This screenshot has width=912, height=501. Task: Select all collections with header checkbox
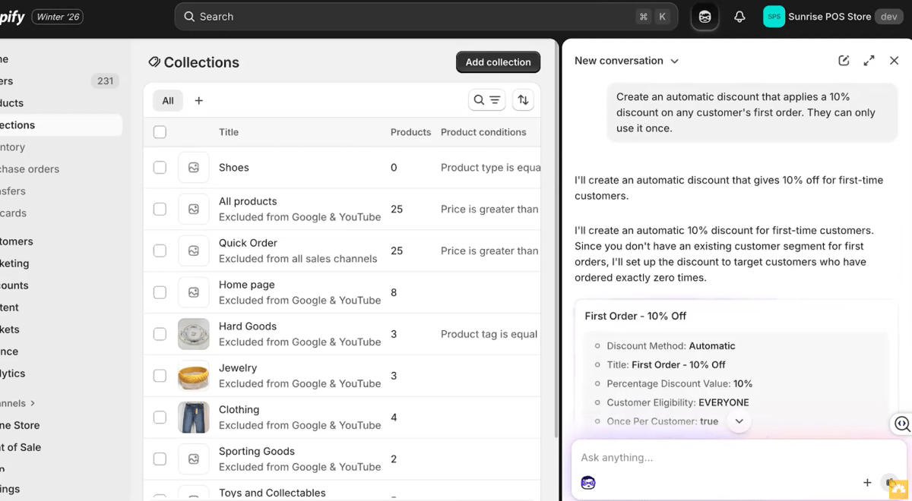[160, 132]
